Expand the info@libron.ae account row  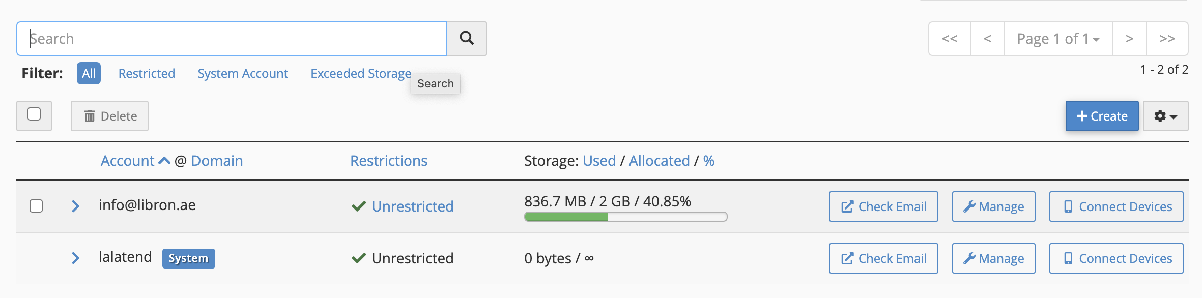tap(75, 206)
